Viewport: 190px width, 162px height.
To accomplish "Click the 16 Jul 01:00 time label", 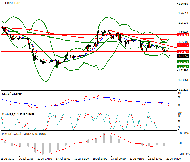I will 26,159.
